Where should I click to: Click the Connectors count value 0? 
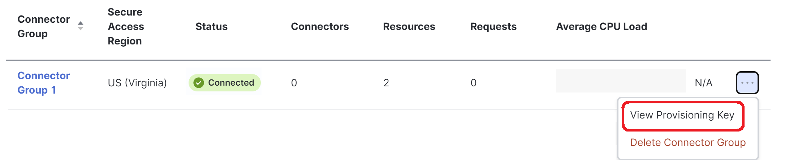(294, 83)
